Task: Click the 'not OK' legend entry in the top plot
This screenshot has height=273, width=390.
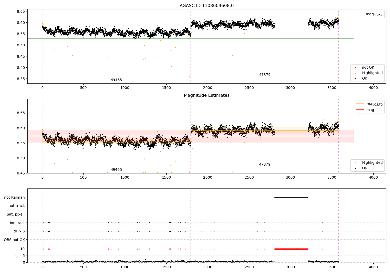Action: [x=368, y=68]
